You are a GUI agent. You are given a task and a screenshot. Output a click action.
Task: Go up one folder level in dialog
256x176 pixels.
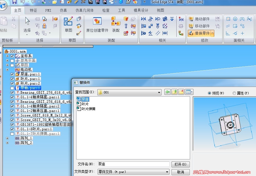[x=174, y=92]
